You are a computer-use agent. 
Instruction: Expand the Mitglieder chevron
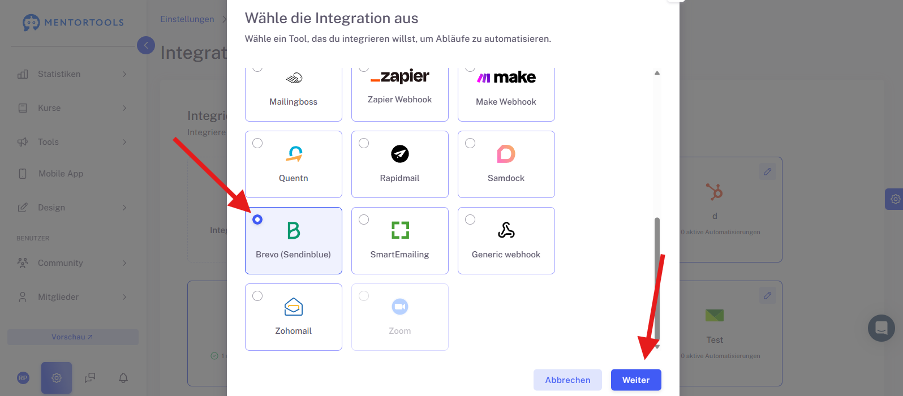tap(124, 297)
